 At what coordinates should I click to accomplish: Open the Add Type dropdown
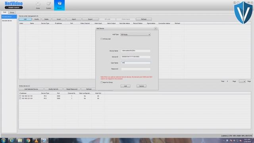pos(135,35)
